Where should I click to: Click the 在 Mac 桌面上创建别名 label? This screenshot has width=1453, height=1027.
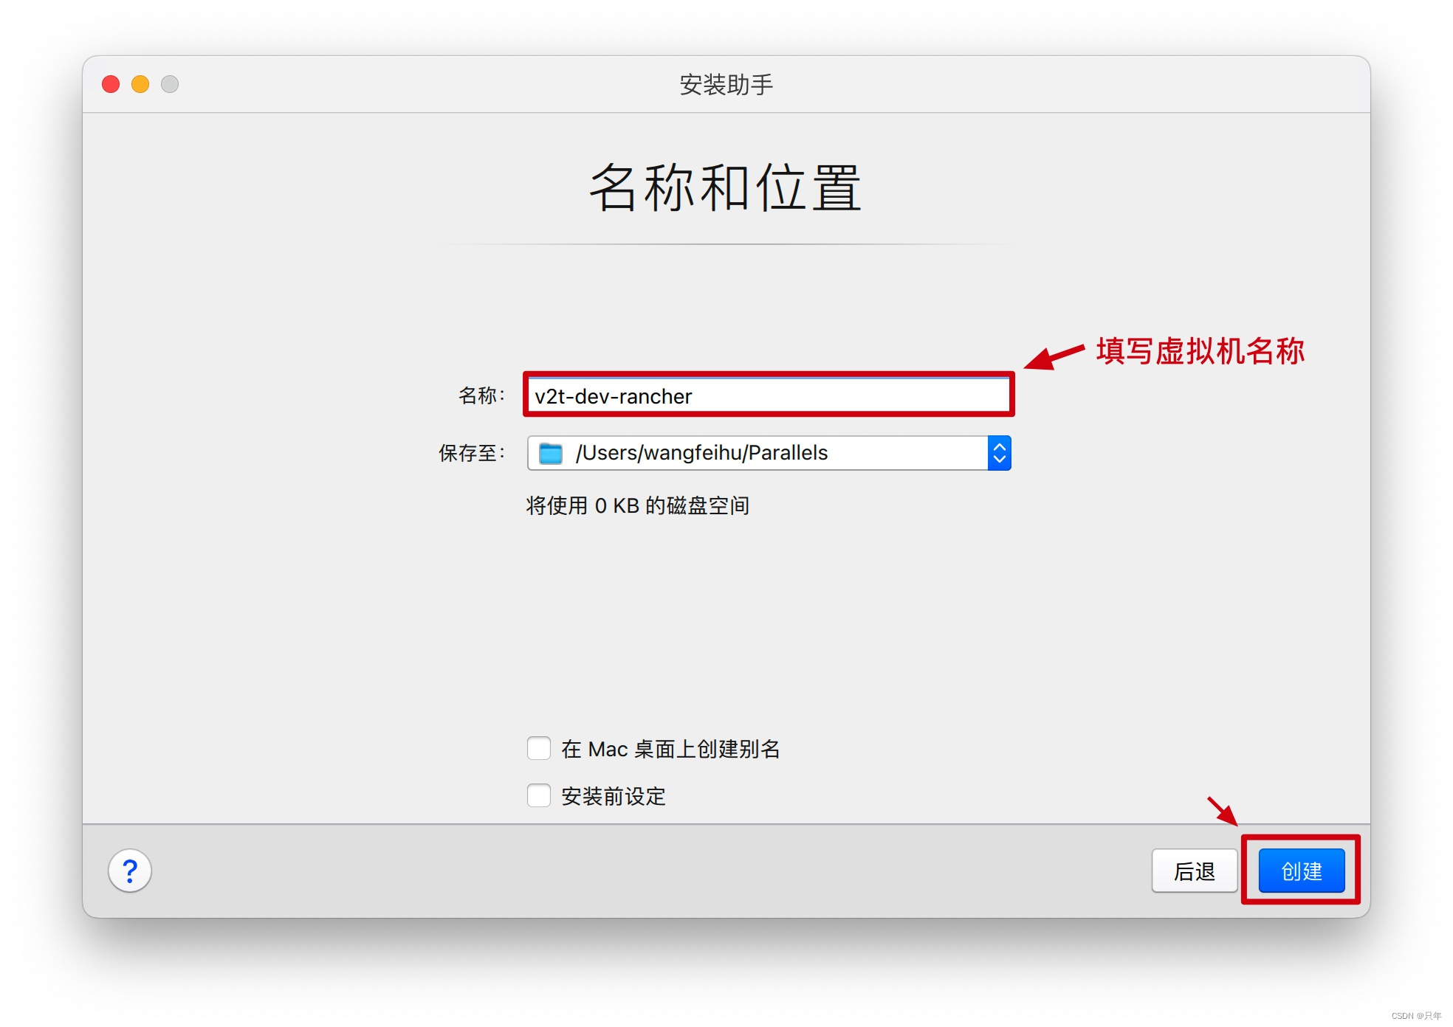click(670, 749)
